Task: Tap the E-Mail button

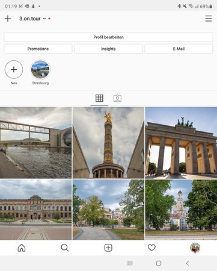Action: coord(179,49)
